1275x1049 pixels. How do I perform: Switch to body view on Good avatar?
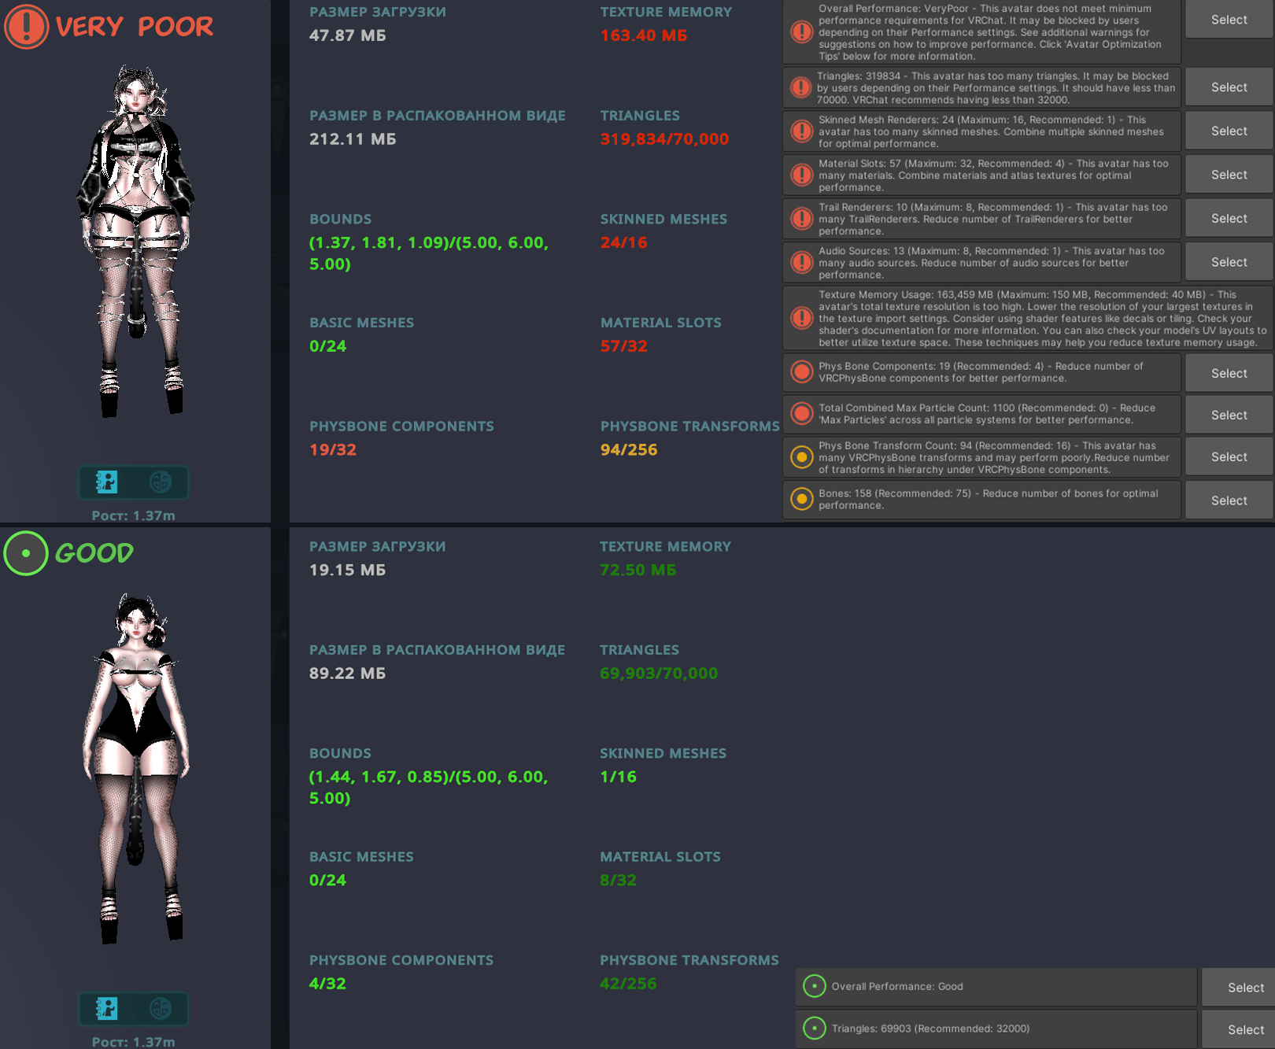107,1008
